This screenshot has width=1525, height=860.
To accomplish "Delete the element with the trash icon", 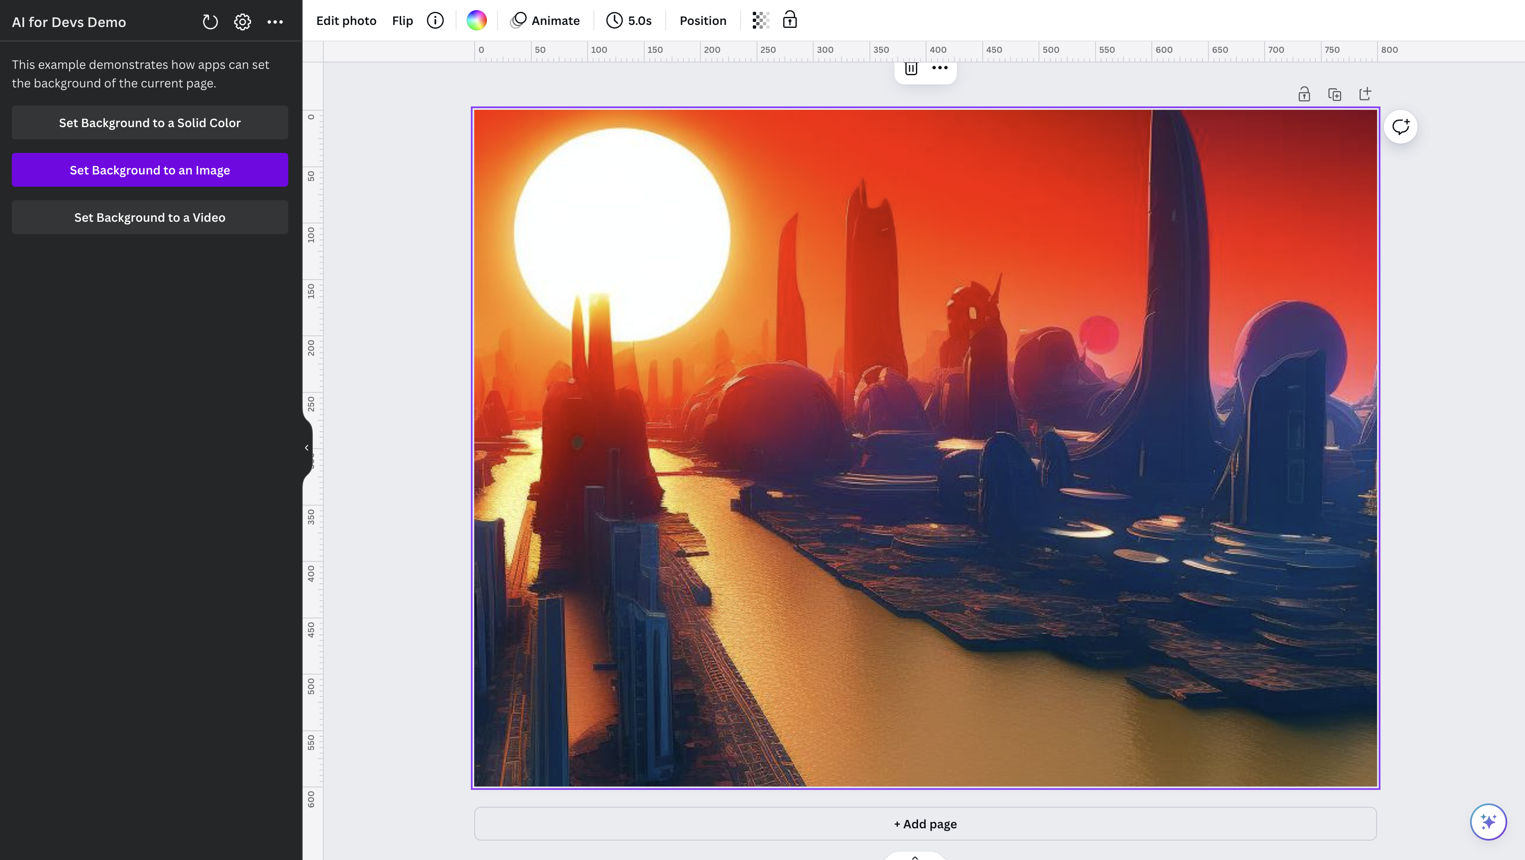I will pyautogui.click(x=910, y=68).
